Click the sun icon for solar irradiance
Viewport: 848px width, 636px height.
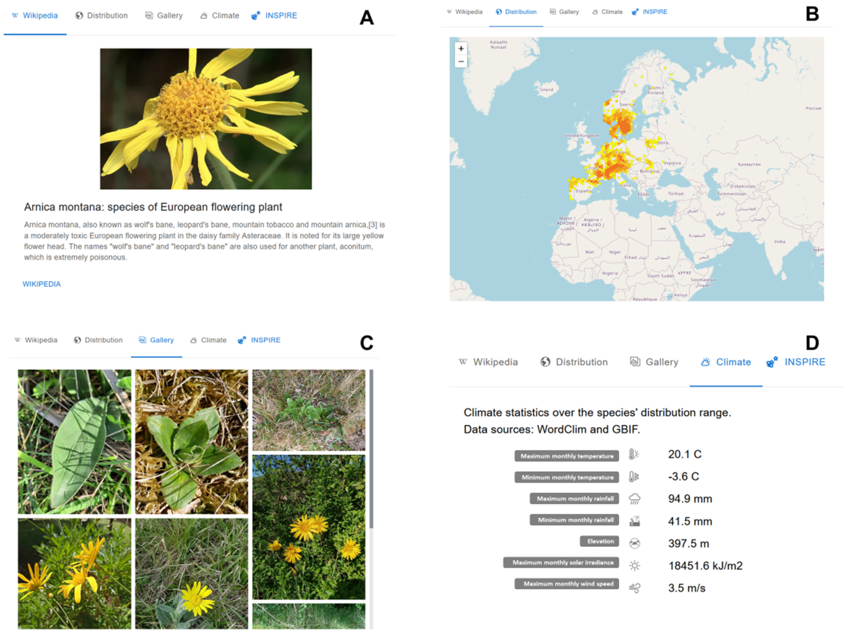coord(634,565)
